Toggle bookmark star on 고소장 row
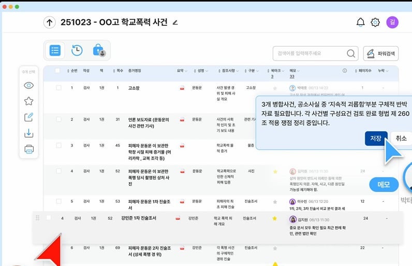Image resolution: width=412 pixels, height=266 pixels. click(275, 88)
